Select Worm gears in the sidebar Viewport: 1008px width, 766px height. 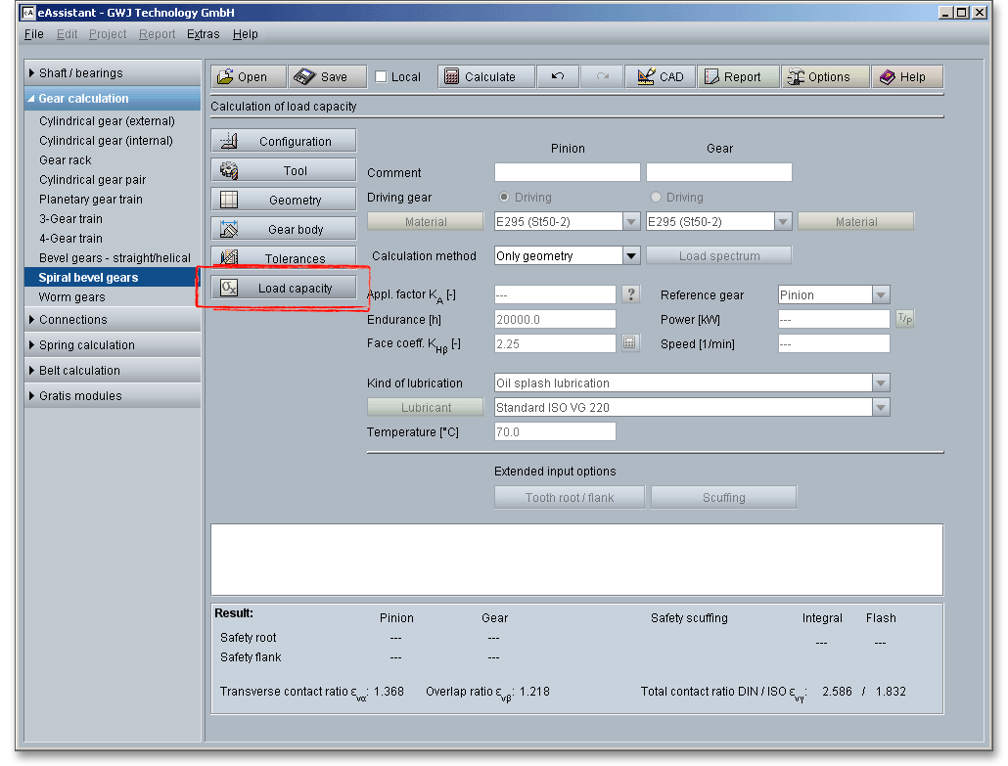coord(72,297)
